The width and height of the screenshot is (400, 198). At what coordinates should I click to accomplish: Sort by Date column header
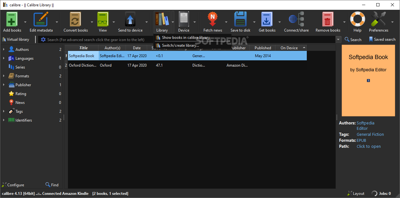[137, 48]
